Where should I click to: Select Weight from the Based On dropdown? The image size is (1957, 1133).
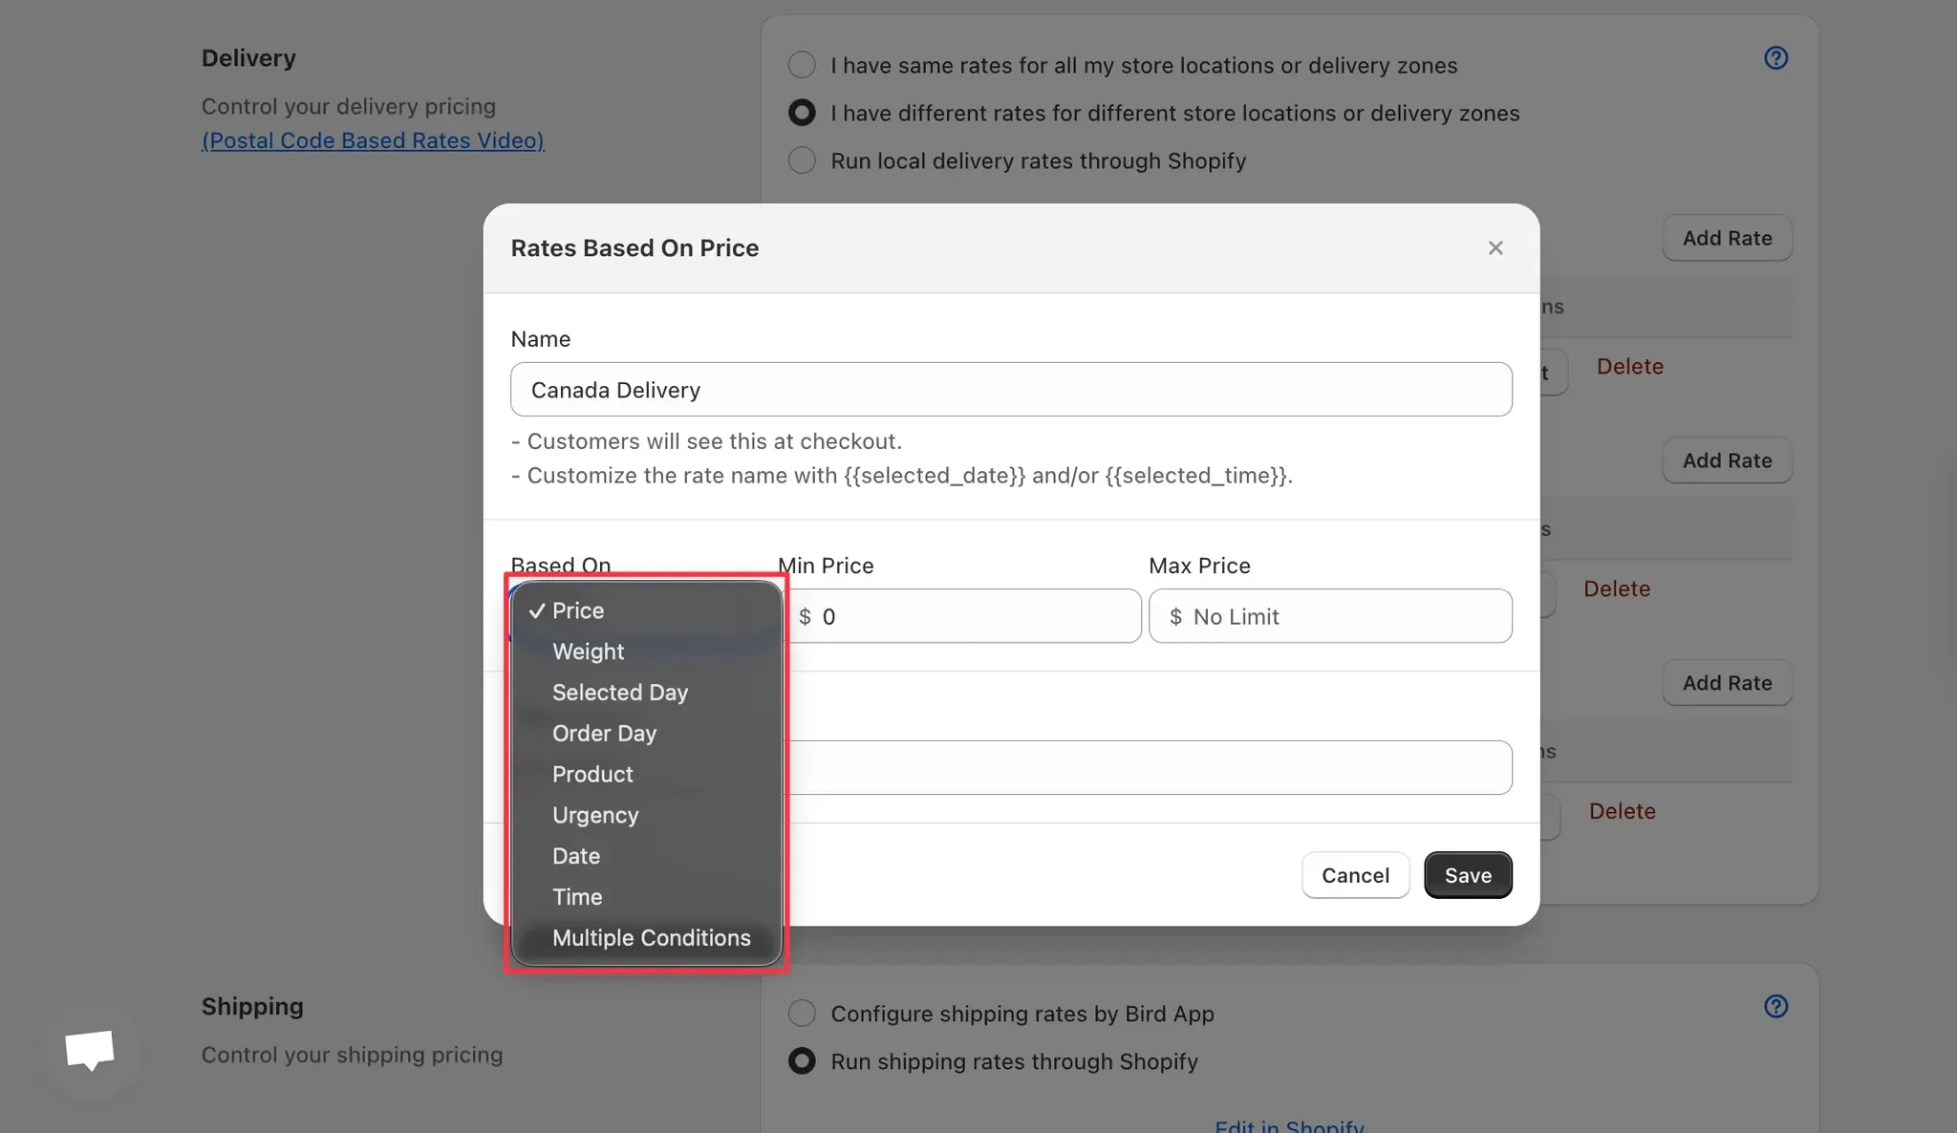[589, 652]
